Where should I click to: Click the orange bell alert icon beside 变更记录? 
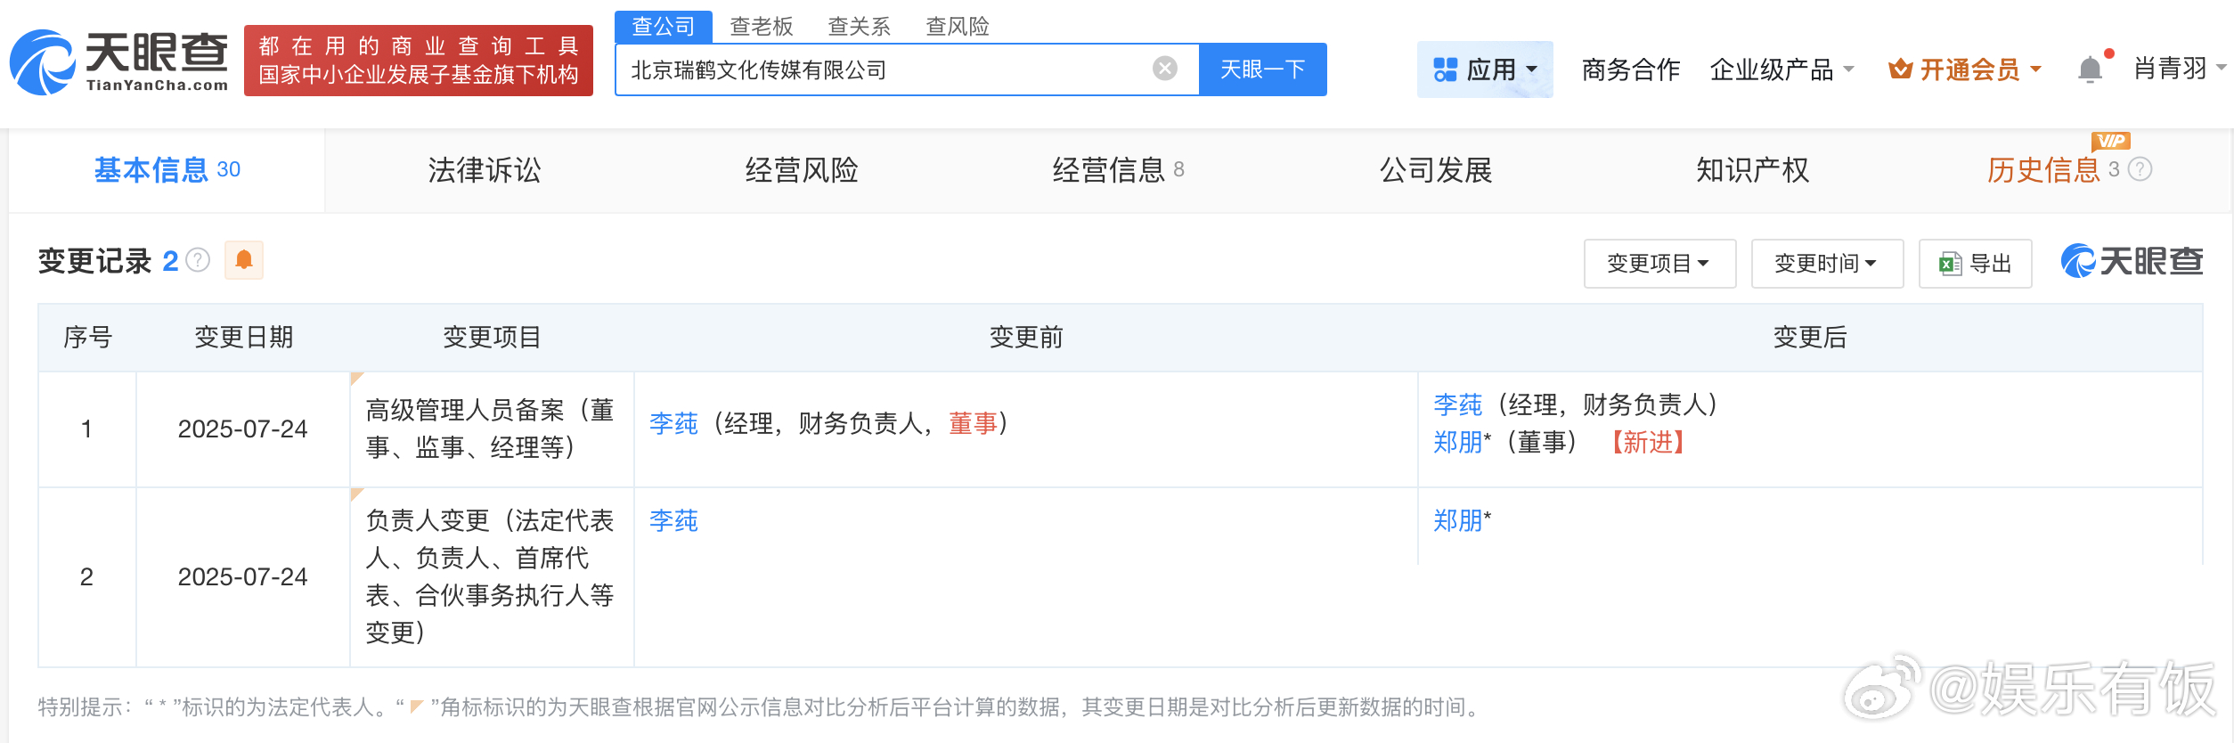pos(244,260)
